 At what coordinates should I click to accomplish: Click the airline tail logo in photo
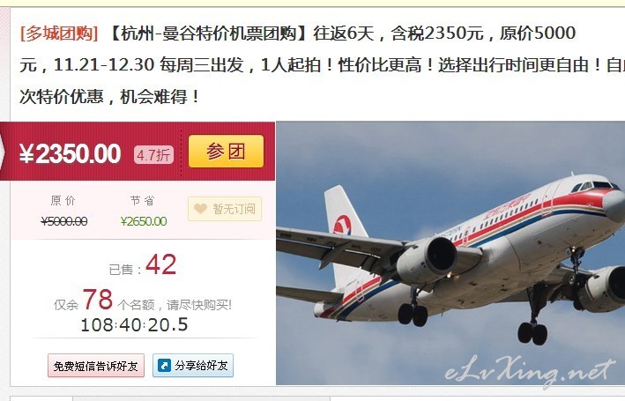point(342,225)
